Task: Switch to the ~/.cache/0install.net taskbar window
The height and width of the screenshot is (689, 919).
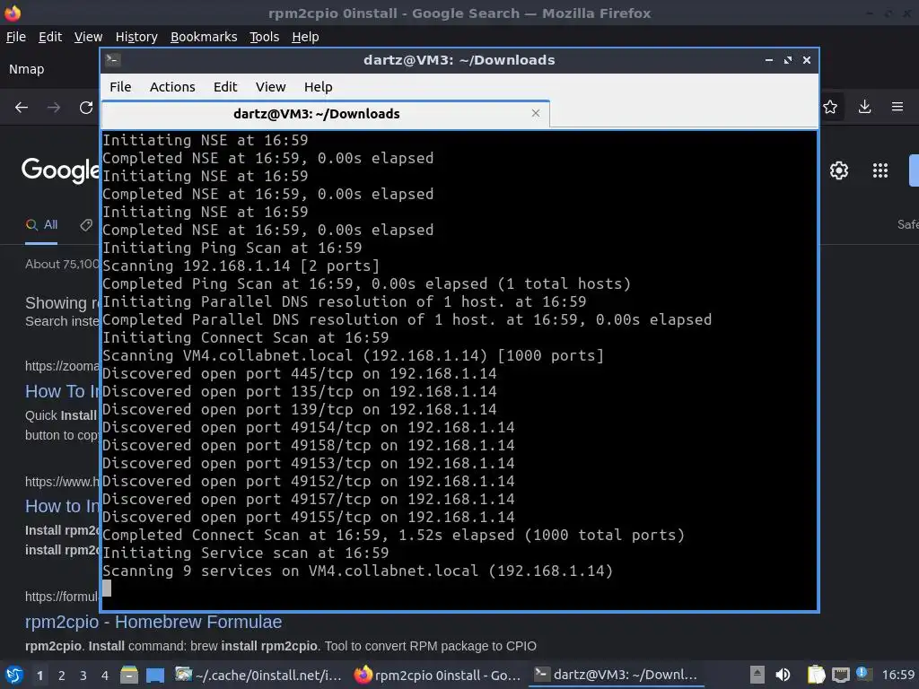Action: coord(258,675)
